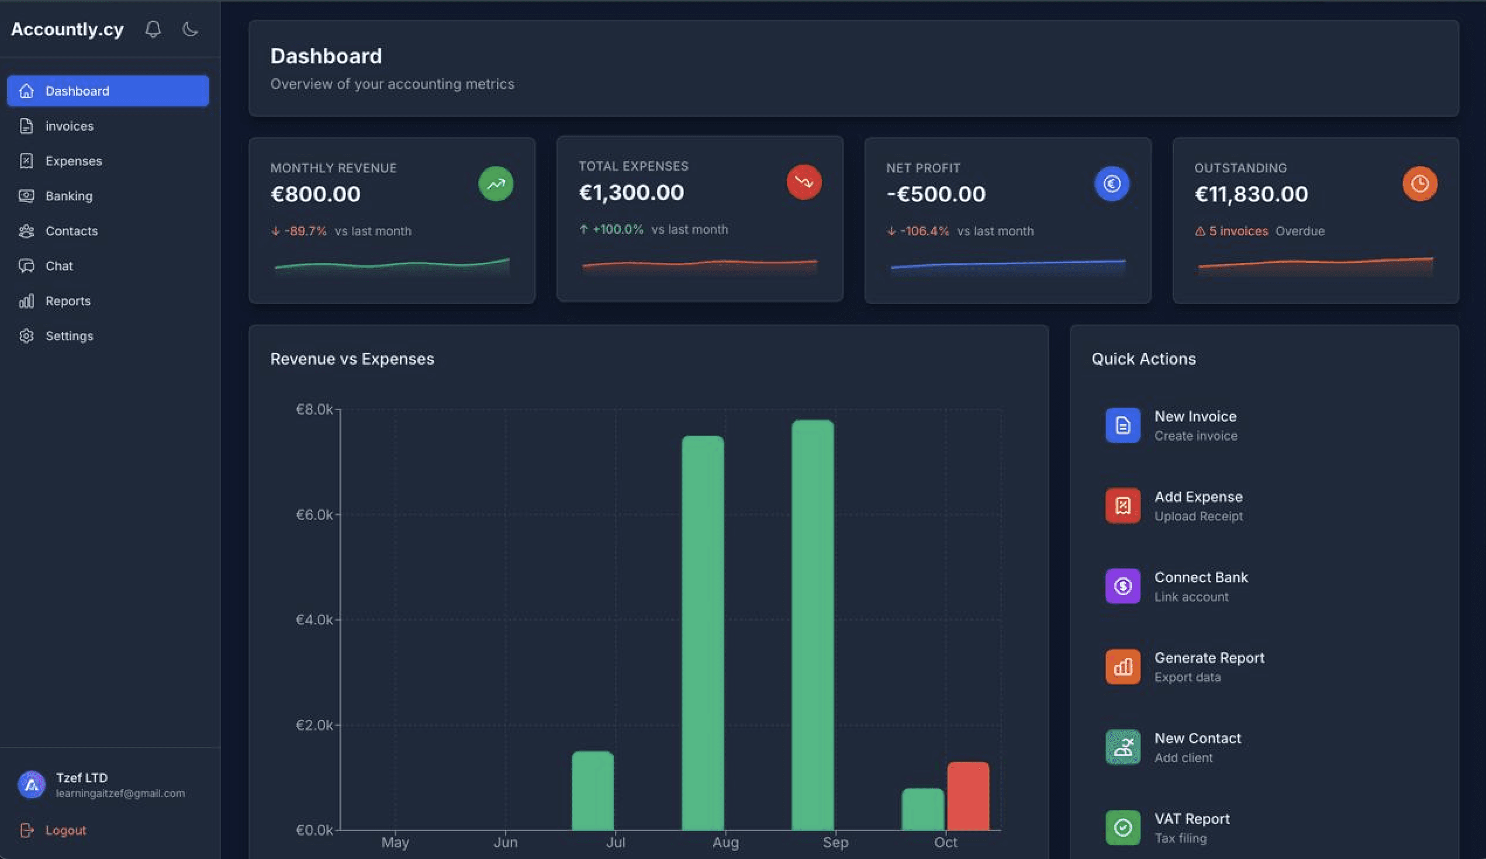
Task: Click the Logout link
Action: pyautogui.click(x=65, y=830)
